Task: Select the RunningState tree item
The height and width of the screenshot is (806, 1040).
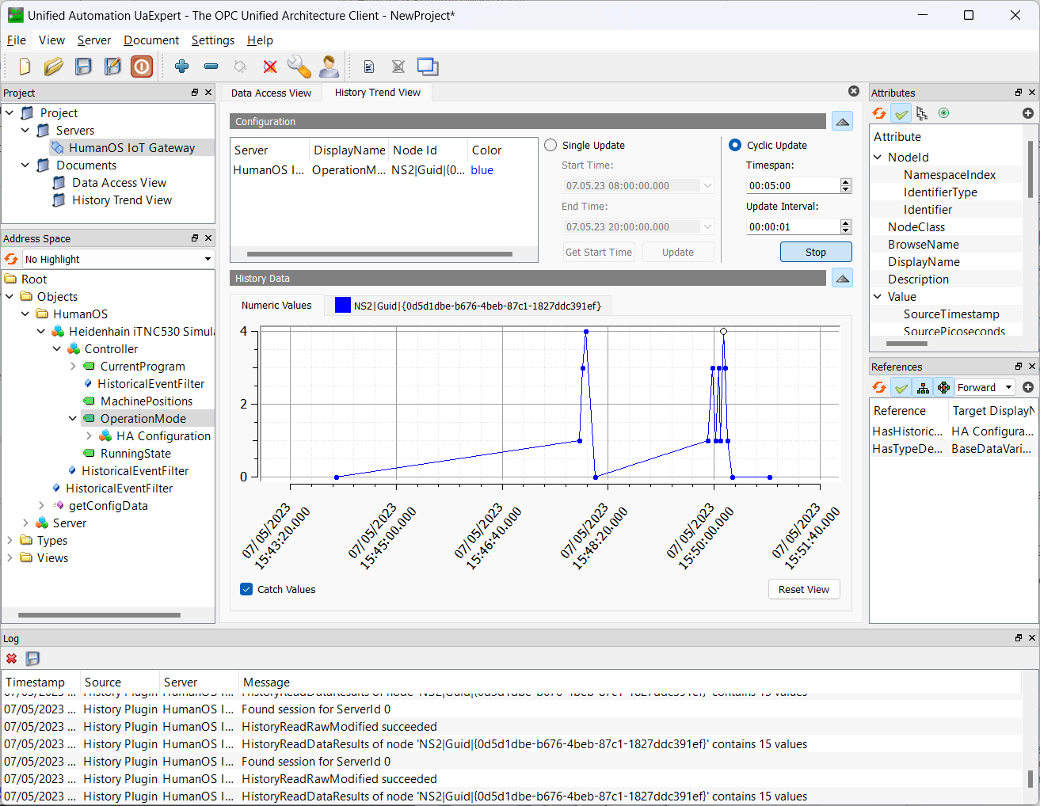Action: coord(135,454)
